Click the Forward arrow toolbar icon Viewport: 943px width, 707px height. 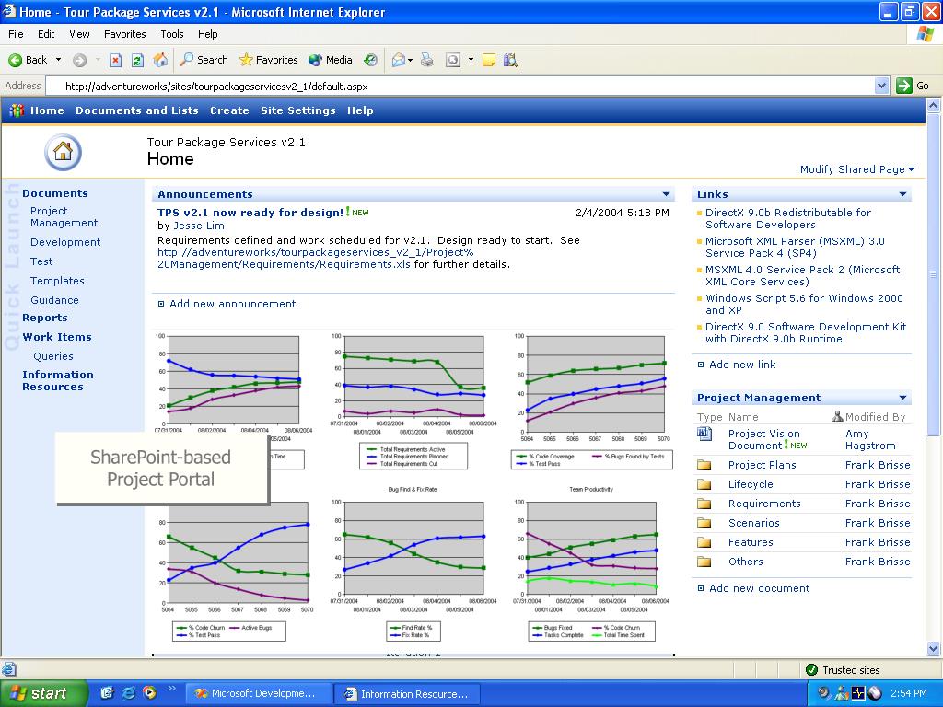pyautogui.click(x=79, y=60)
